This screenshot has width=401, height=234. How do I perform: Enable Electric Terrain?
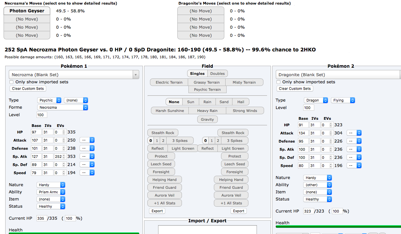(x=169, y=82)
